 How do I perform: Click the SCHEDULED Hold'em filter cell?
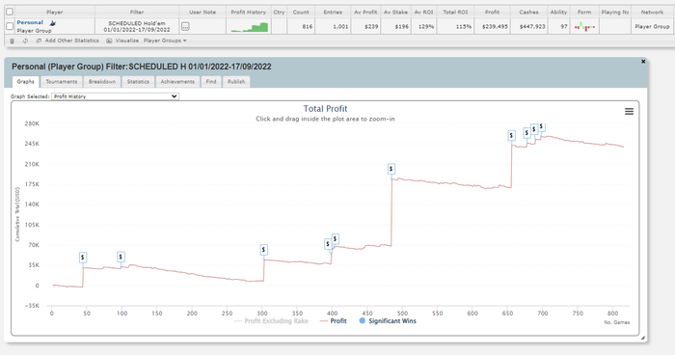[x=137, y=27]
